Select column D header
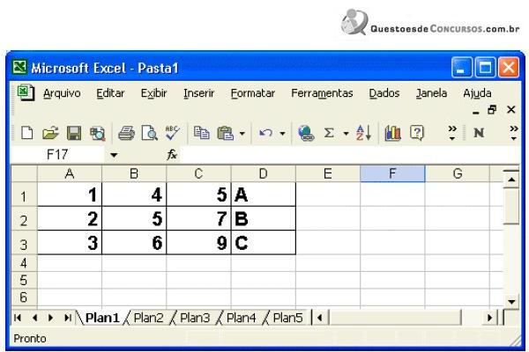The image size is (529, 352). [263, 174]
